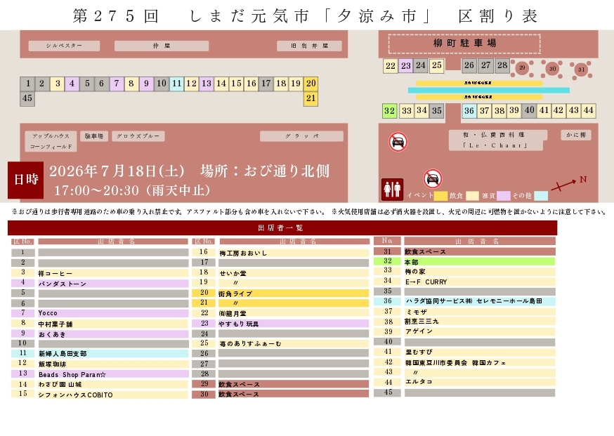Click the イベント legend color swatch
Viewport: 614px width, 436px height.
440,196
